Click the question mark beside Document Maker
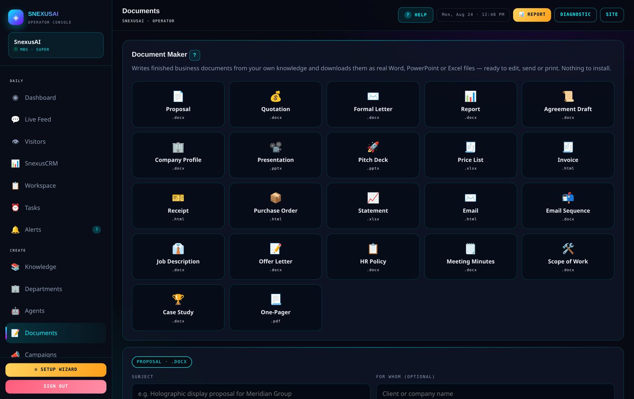Screen dimensions: 634x399 195,55
